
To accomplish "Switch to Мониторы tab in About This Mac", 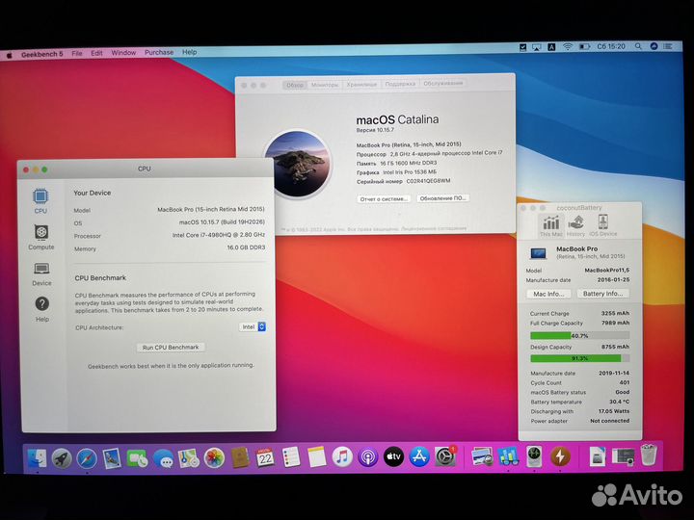I will (325, 85).
